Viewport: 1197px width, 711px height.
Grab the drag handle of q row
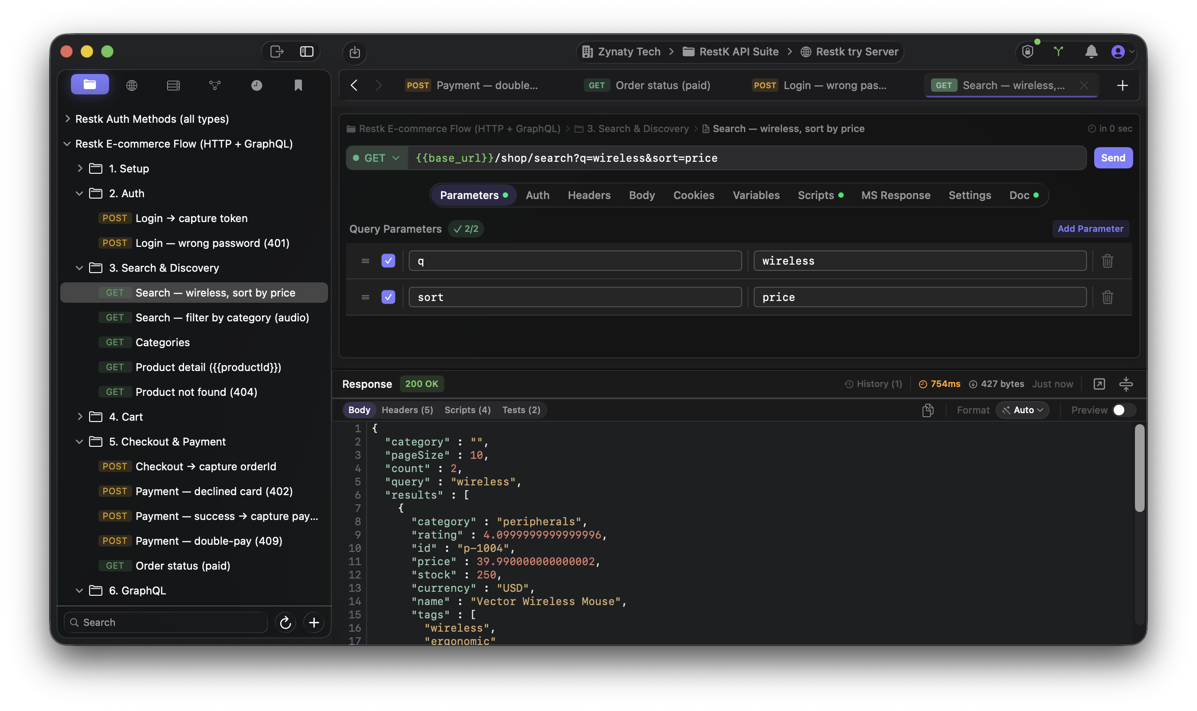[x=365, y=261]
